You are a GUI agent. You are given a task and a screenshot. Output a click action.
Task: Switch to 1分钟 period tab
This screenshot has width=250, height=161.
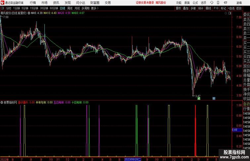(x=17, y=8)
